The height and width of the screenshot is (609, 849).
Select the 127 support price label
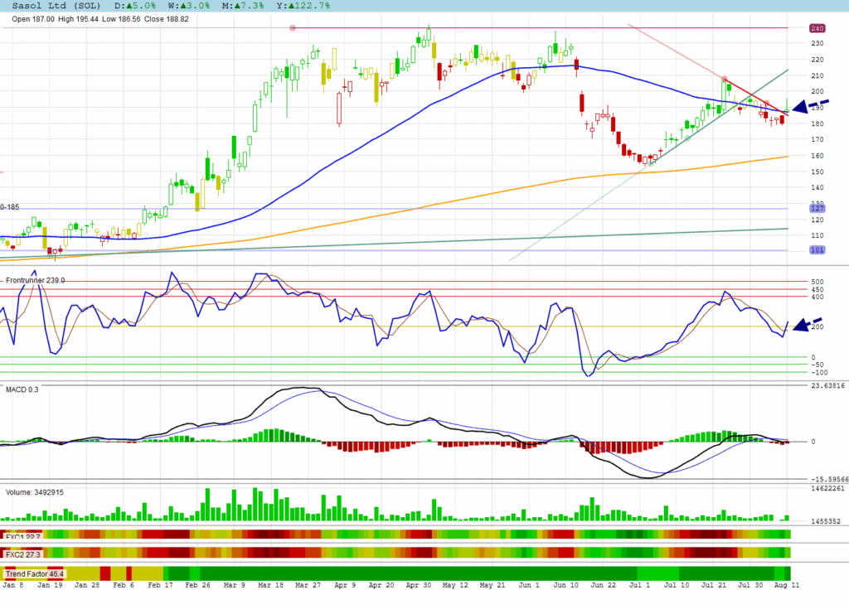[x=817, y=209]
